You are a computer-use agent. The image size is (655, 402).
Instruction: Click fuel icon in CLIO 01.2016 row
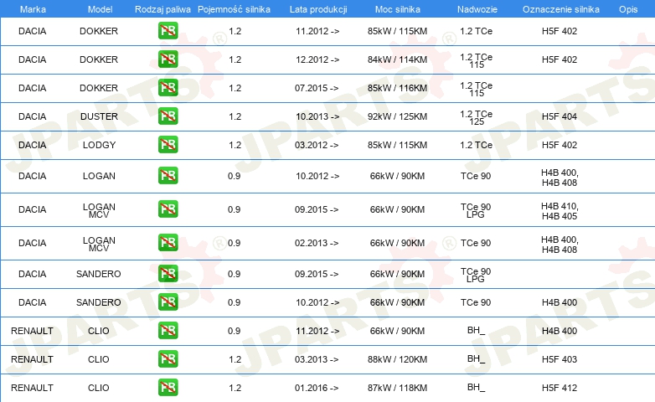tap(168, 388)
